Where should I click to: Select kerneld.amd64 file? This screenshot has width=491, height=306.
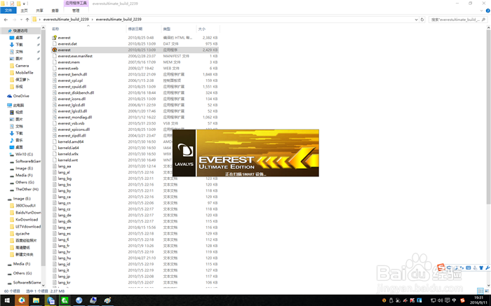coord(71,141)
